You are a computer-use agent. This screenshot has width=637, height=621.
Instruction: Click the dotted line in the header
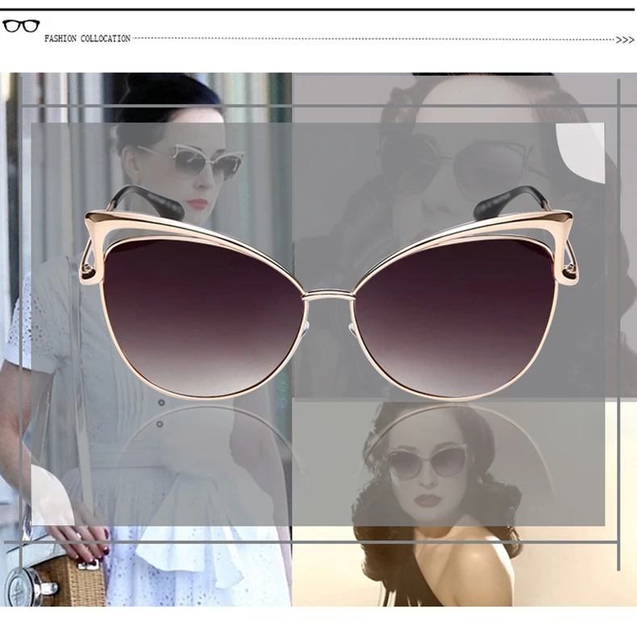coord(374,40)
